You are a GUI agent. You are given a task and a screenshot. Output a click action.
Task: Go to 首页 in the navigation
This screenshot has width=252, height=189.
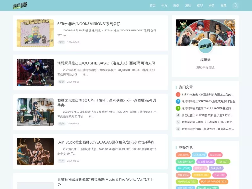click(152, 6)
